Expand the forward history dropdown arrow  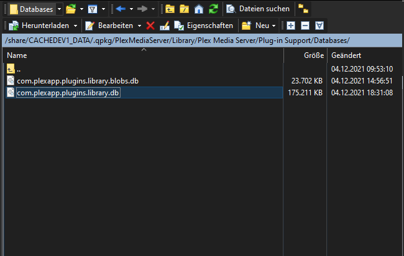pos(153,9)
